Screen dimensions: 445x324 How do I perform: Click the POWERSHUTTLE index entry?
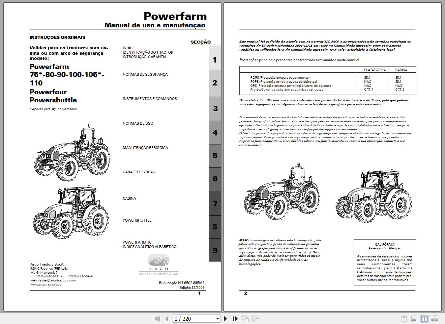point(137,220)
